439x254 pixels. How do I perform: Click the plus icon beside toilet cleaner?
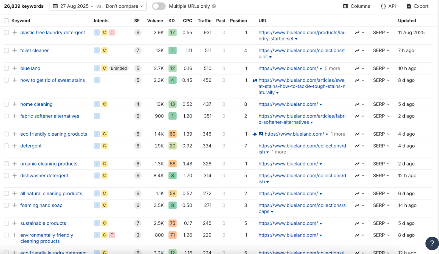tap(15, 50)
